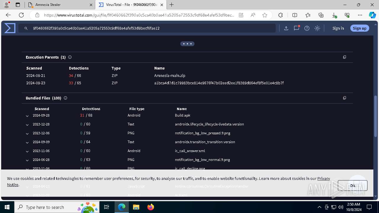Open the volume control in system tray

tap(341, 207)
